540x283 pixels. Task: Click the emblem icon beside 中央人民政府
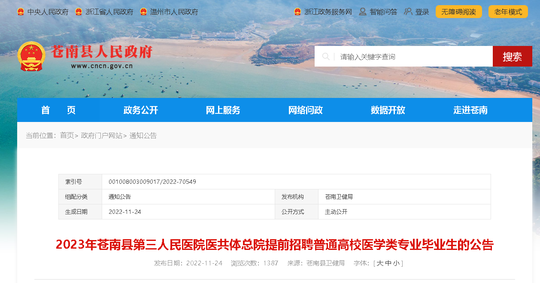[x=21, y=12]
